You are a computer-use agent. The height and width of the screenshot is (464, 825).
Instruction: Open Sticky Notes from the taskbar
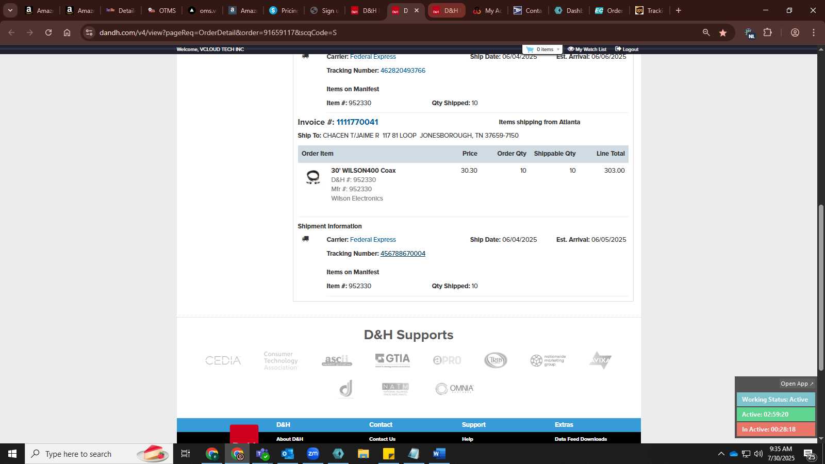click(389, 454)
